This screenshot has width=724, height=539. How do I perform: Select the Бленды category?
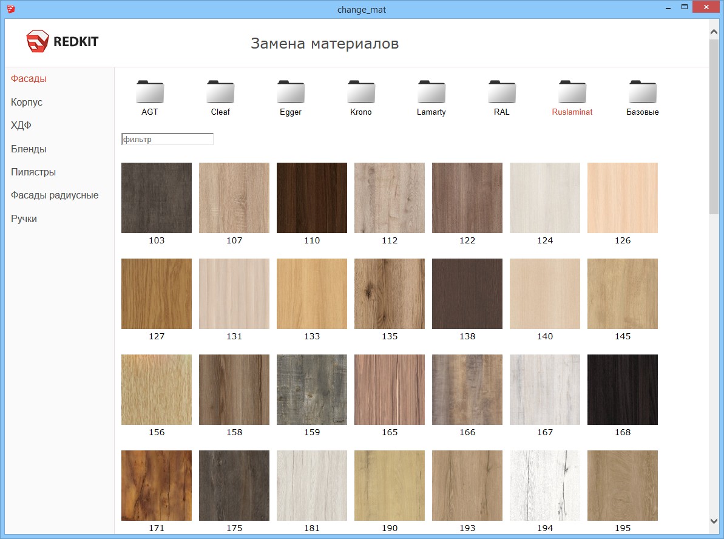click(x=29, y=149)
